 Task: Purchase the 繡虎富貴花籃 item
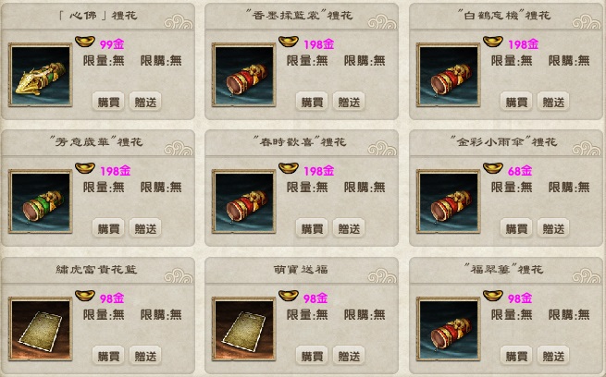tap(108, 356)
